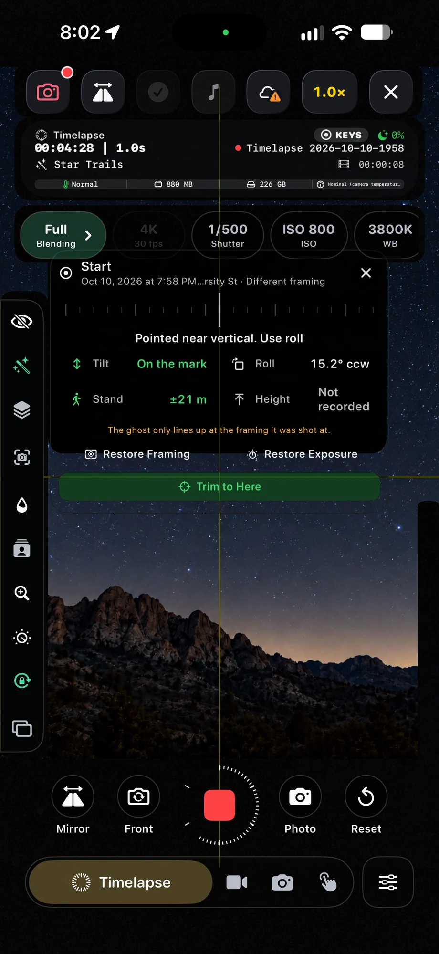
Task: Tap the Wi-Fi icon in status bar
Action: [342, 32]
